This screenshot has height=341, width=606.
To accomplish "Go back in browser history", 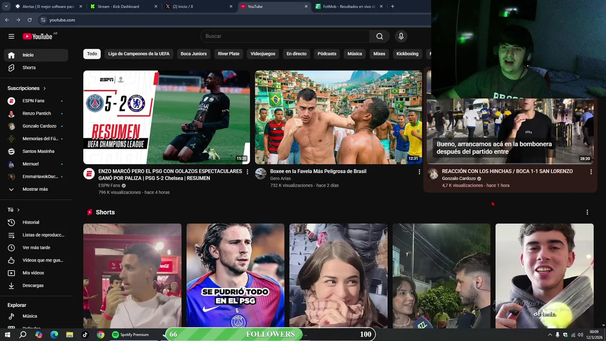I will [7, 20].
